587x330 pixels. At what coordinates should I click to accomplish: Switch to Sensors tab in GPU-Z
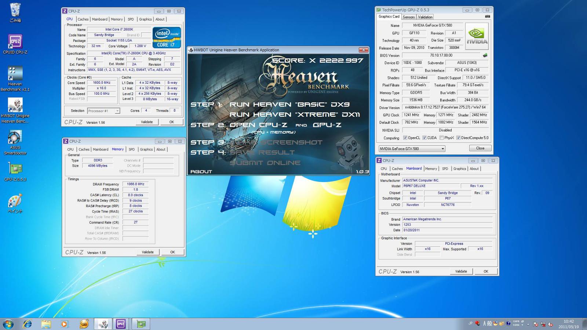(x=409, y=17)
